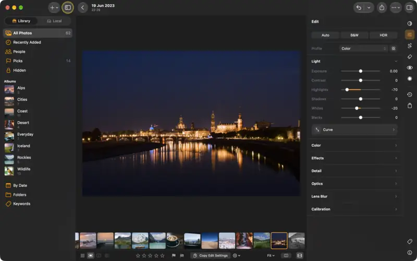Open the Versions history clock icon
The width and height of the screenshot is (417, 261).
[x=410, y=94]
